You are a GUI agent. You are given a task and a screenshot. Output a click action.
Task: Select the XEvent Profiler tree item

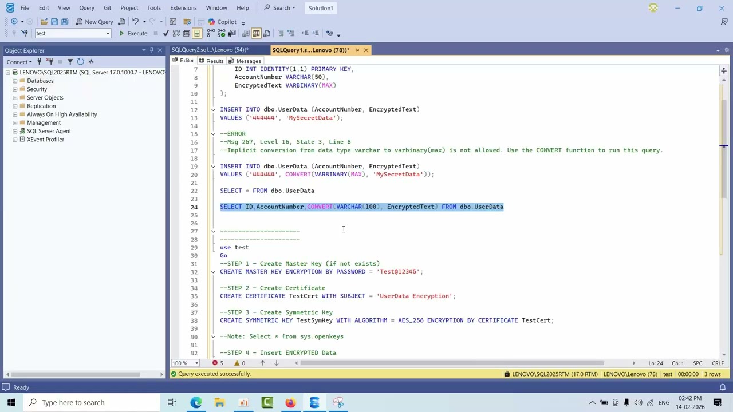(45, 140)
